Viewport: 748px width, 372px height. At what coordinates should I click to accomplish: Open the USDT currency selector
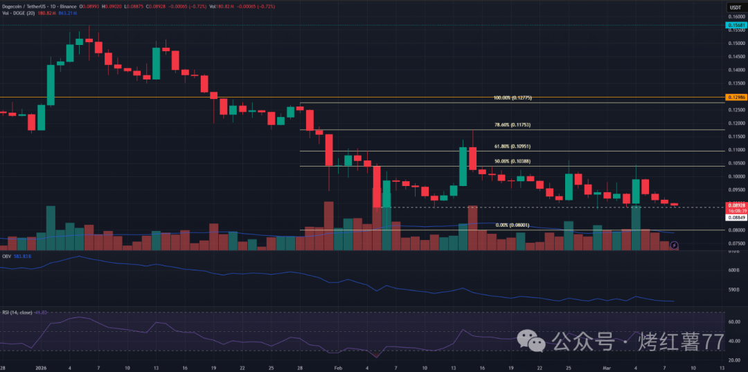734,8
